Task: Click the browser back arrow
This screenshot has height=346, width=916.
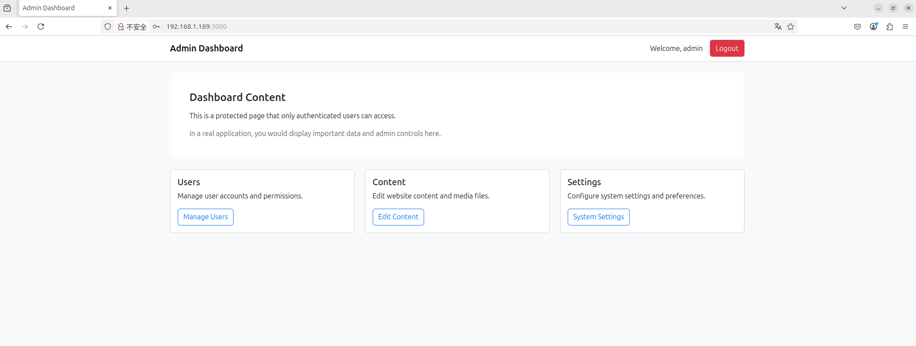Action: (9, 27)
